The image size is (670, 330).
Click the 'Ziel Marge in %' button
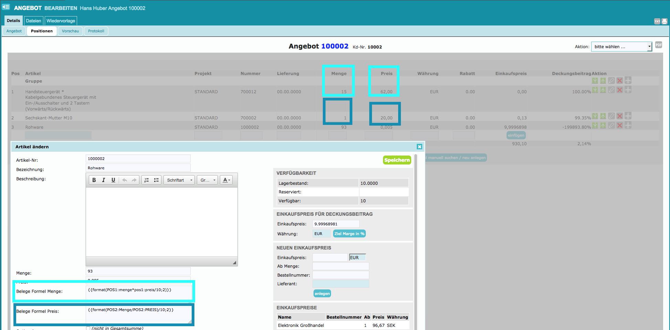[x=349, y=234]
